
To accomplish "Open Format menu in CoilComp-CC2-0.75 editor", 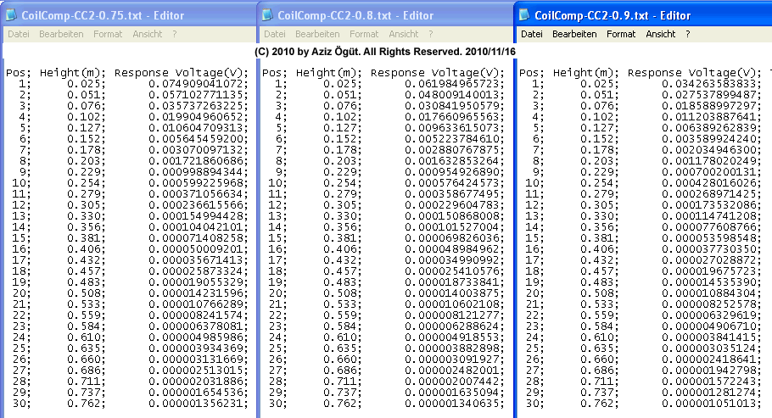I will 108,34.
